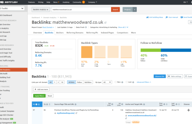The image size is (192, 124).
Task: Click info icon beside Source Page Title and URL
Action: click(x=76, y=104)
